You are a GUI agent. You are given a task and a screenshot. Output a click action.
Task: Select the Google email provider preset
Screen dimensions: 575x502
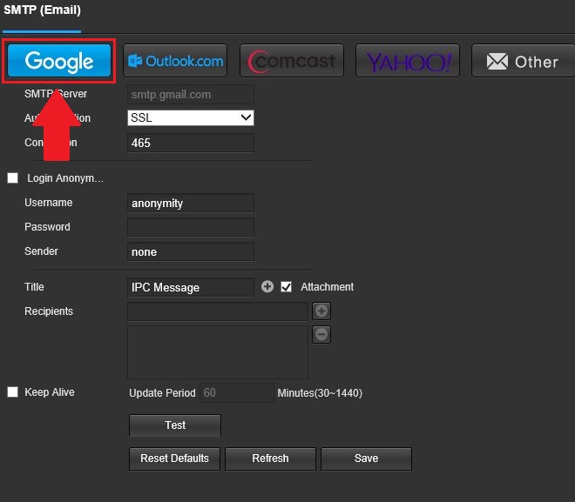59,61
